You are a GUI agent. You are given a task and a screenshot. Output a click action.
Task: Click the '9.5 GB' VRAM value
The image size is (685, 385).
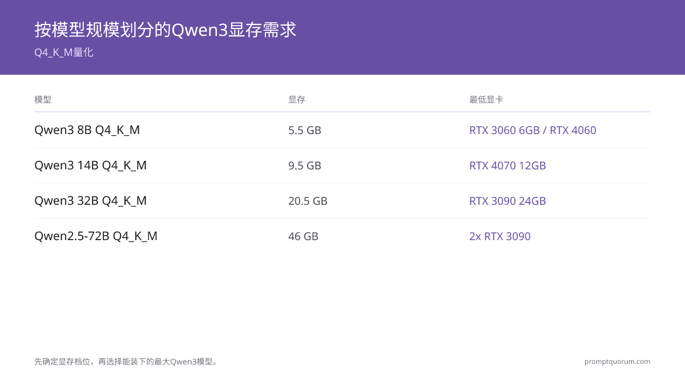(x=305, y=165)
